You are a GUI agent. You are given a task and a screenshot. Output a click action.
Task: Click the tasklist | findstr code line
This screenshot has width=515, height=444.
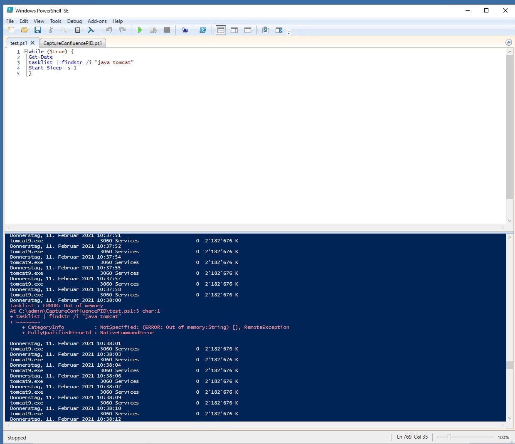pos(81,62)
